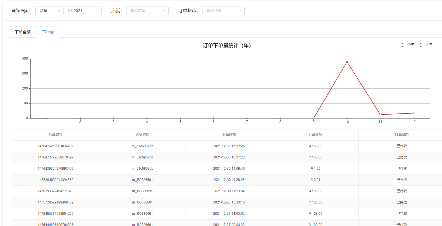Click the chart title 订单下单量统计（年）
The height and width of the screenshot is (226, 442).
click(227, 46)
